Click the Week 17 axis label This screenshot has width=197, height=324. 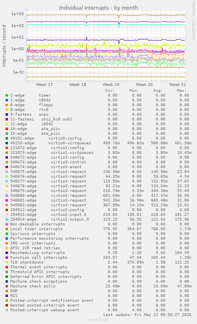point(44,85)
